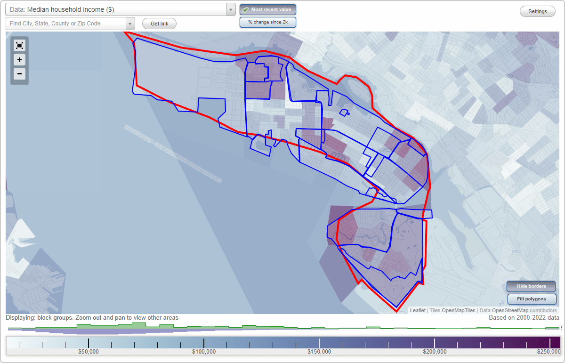Screen dimensions: 565x363
Task: Click the Find City, State, County input field
Action: [66, 23]
